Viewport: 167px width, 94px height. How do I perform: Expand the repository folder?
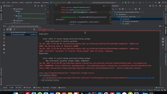(12, 21)
